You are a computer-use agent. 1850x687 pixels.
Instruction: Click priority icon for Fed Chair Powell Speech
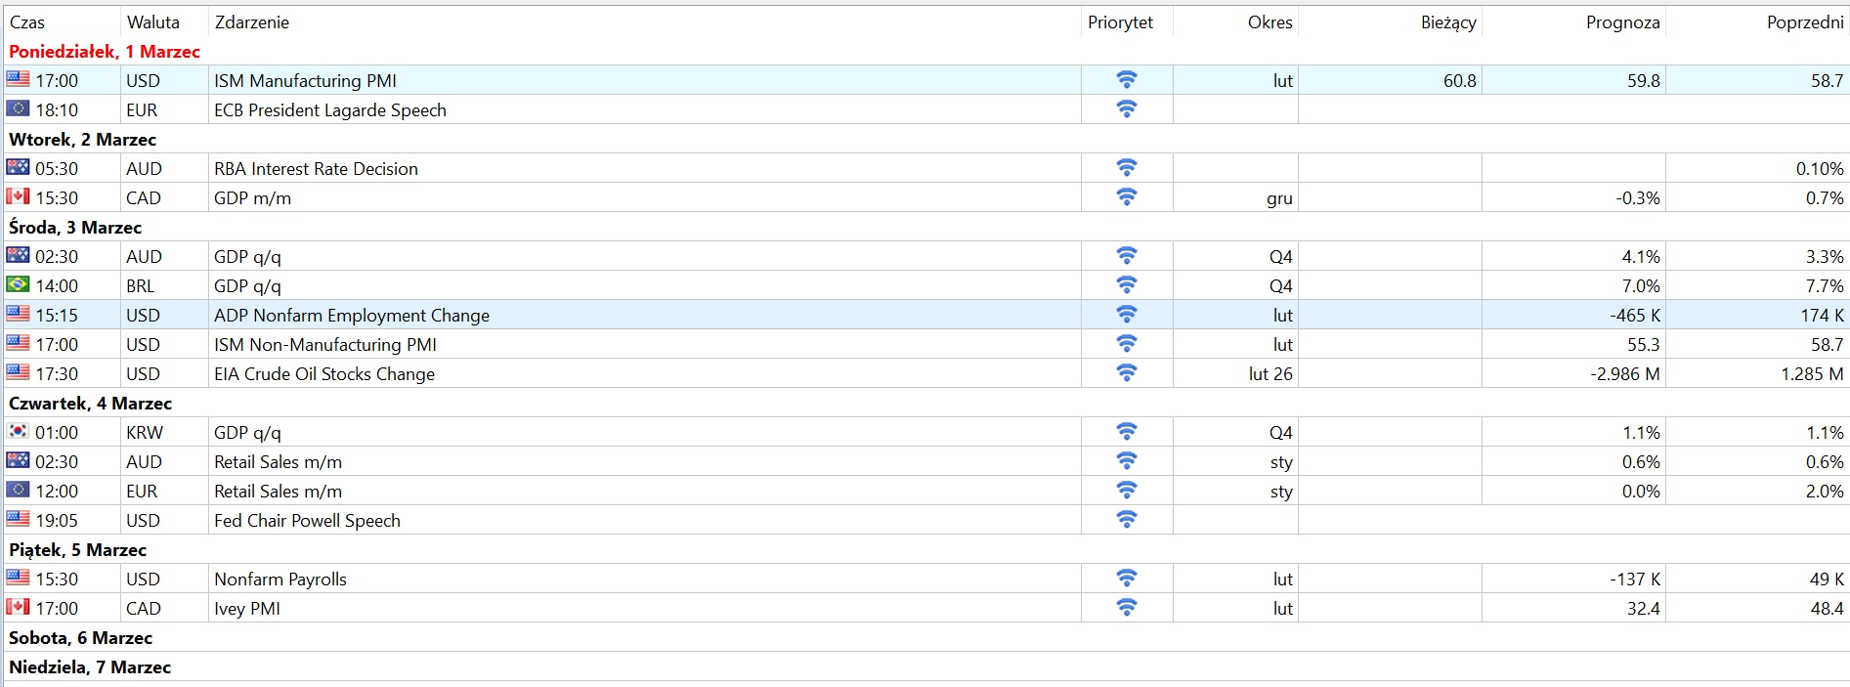point(1126,520)
